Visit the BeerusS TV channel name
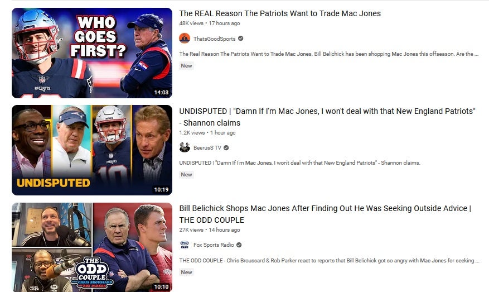 coord(207,148)
